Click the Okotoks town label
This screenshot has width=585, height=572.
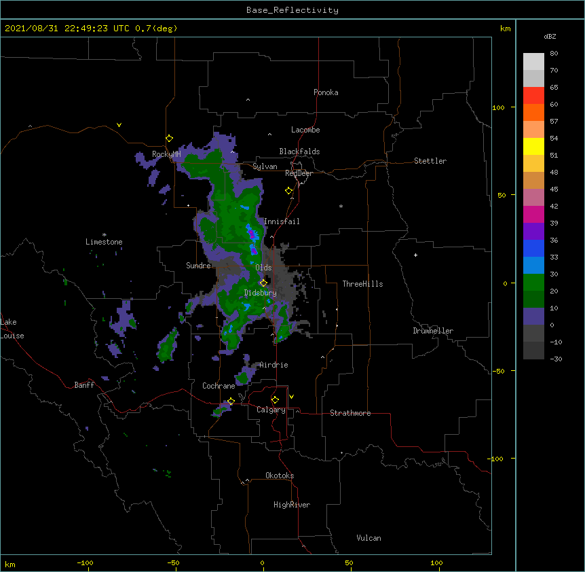point(280,476)
